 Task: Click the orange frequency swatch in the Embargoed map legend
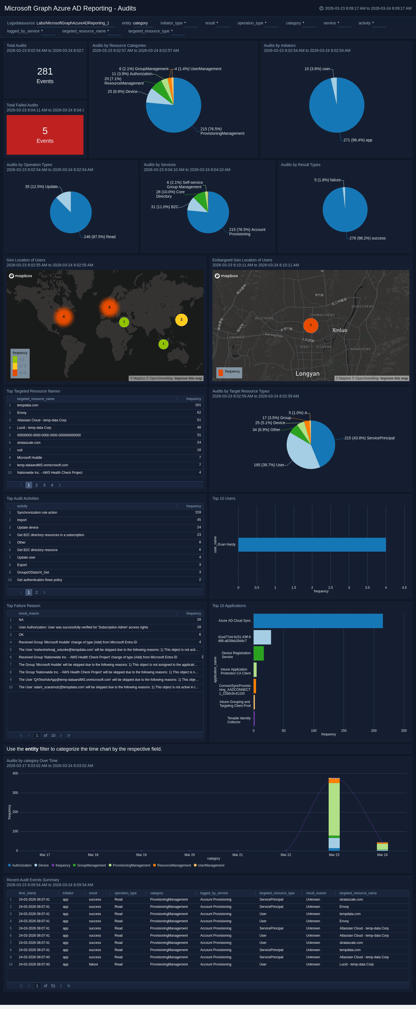coord(220,373)
